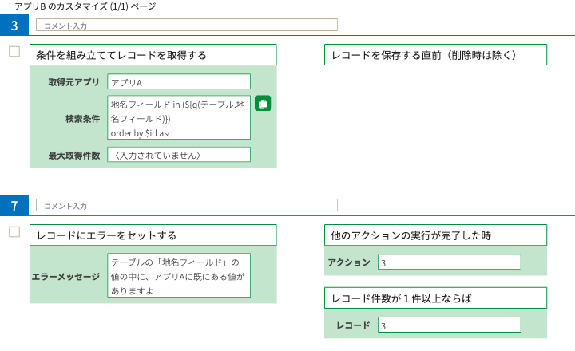This screenshot has width=575, height=351.
Task: Click the 検索条件 query text field
Action: (179, 117)
